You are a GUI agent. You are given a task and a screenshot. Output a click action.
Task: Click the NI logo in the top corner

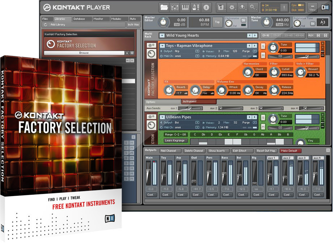(325, 6)
